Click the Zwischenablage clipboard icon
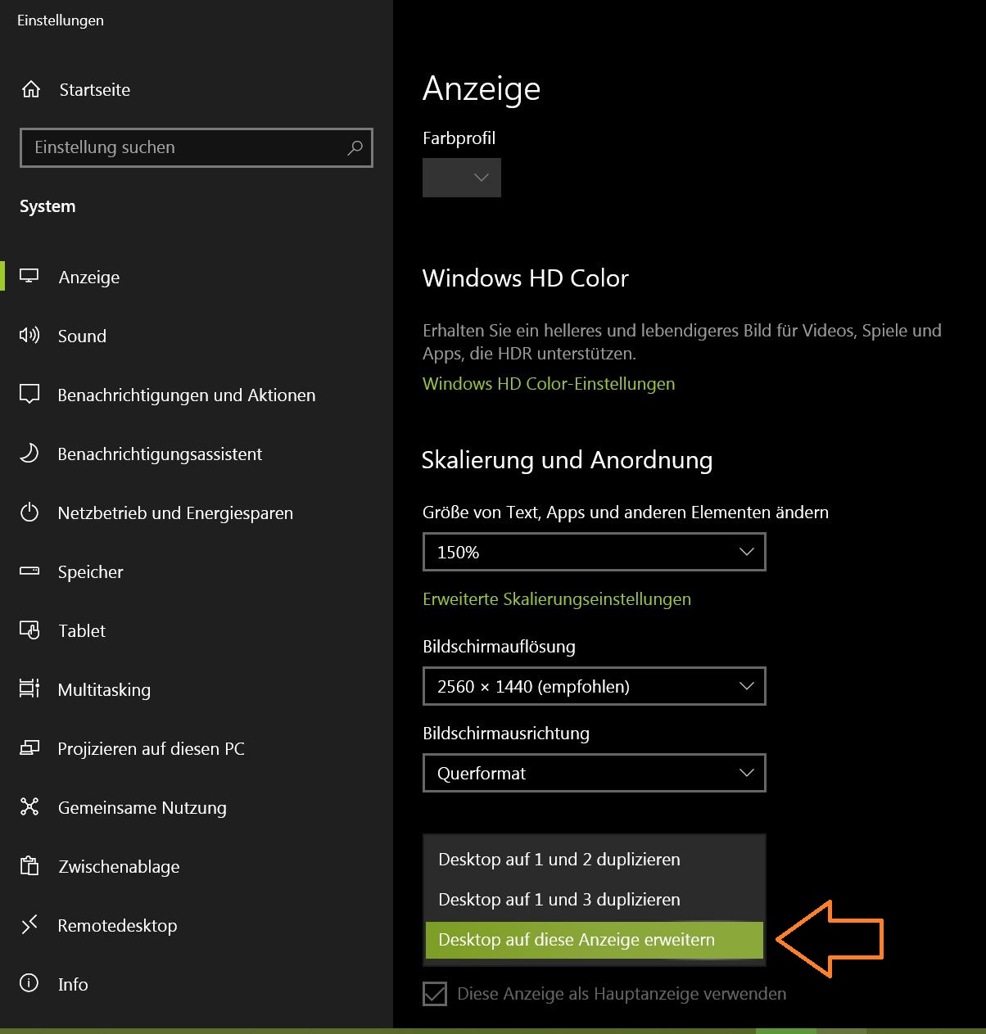The height and width of the screenshot is (1034, 986). point(29,865)
